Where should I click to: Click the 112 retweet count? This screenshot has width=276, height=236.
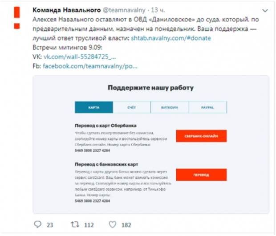click(89, 225)
